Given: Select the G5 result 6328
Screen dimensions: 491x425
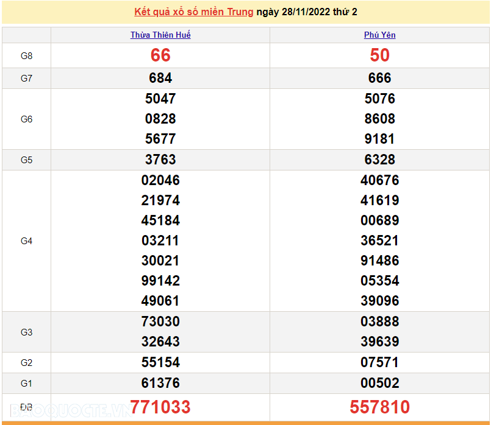Looking at the screenshot, I should coord(379,160).
